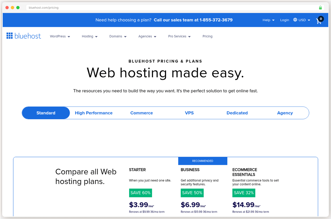Switch to the High Performance tab
The height and width of the screenshot is (219, 331).
pyautogui.click(x=94, y=113)
